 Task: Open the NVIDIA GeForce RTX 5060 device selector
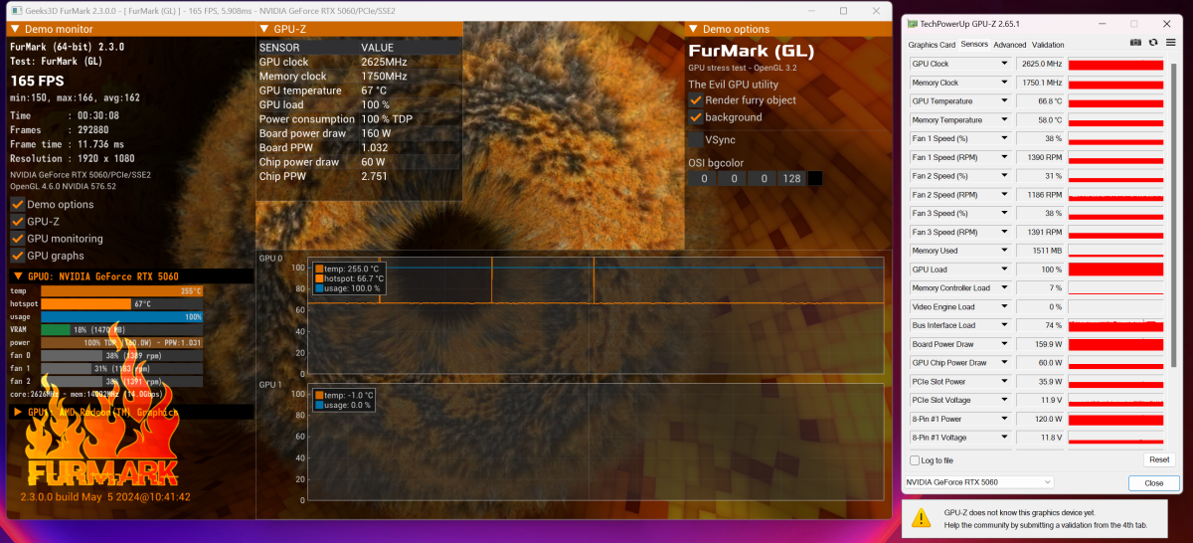coord(979,482)
